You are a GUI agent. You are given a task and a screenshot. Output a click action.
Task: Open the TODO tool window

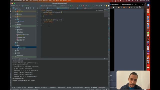tap(24, 87)
